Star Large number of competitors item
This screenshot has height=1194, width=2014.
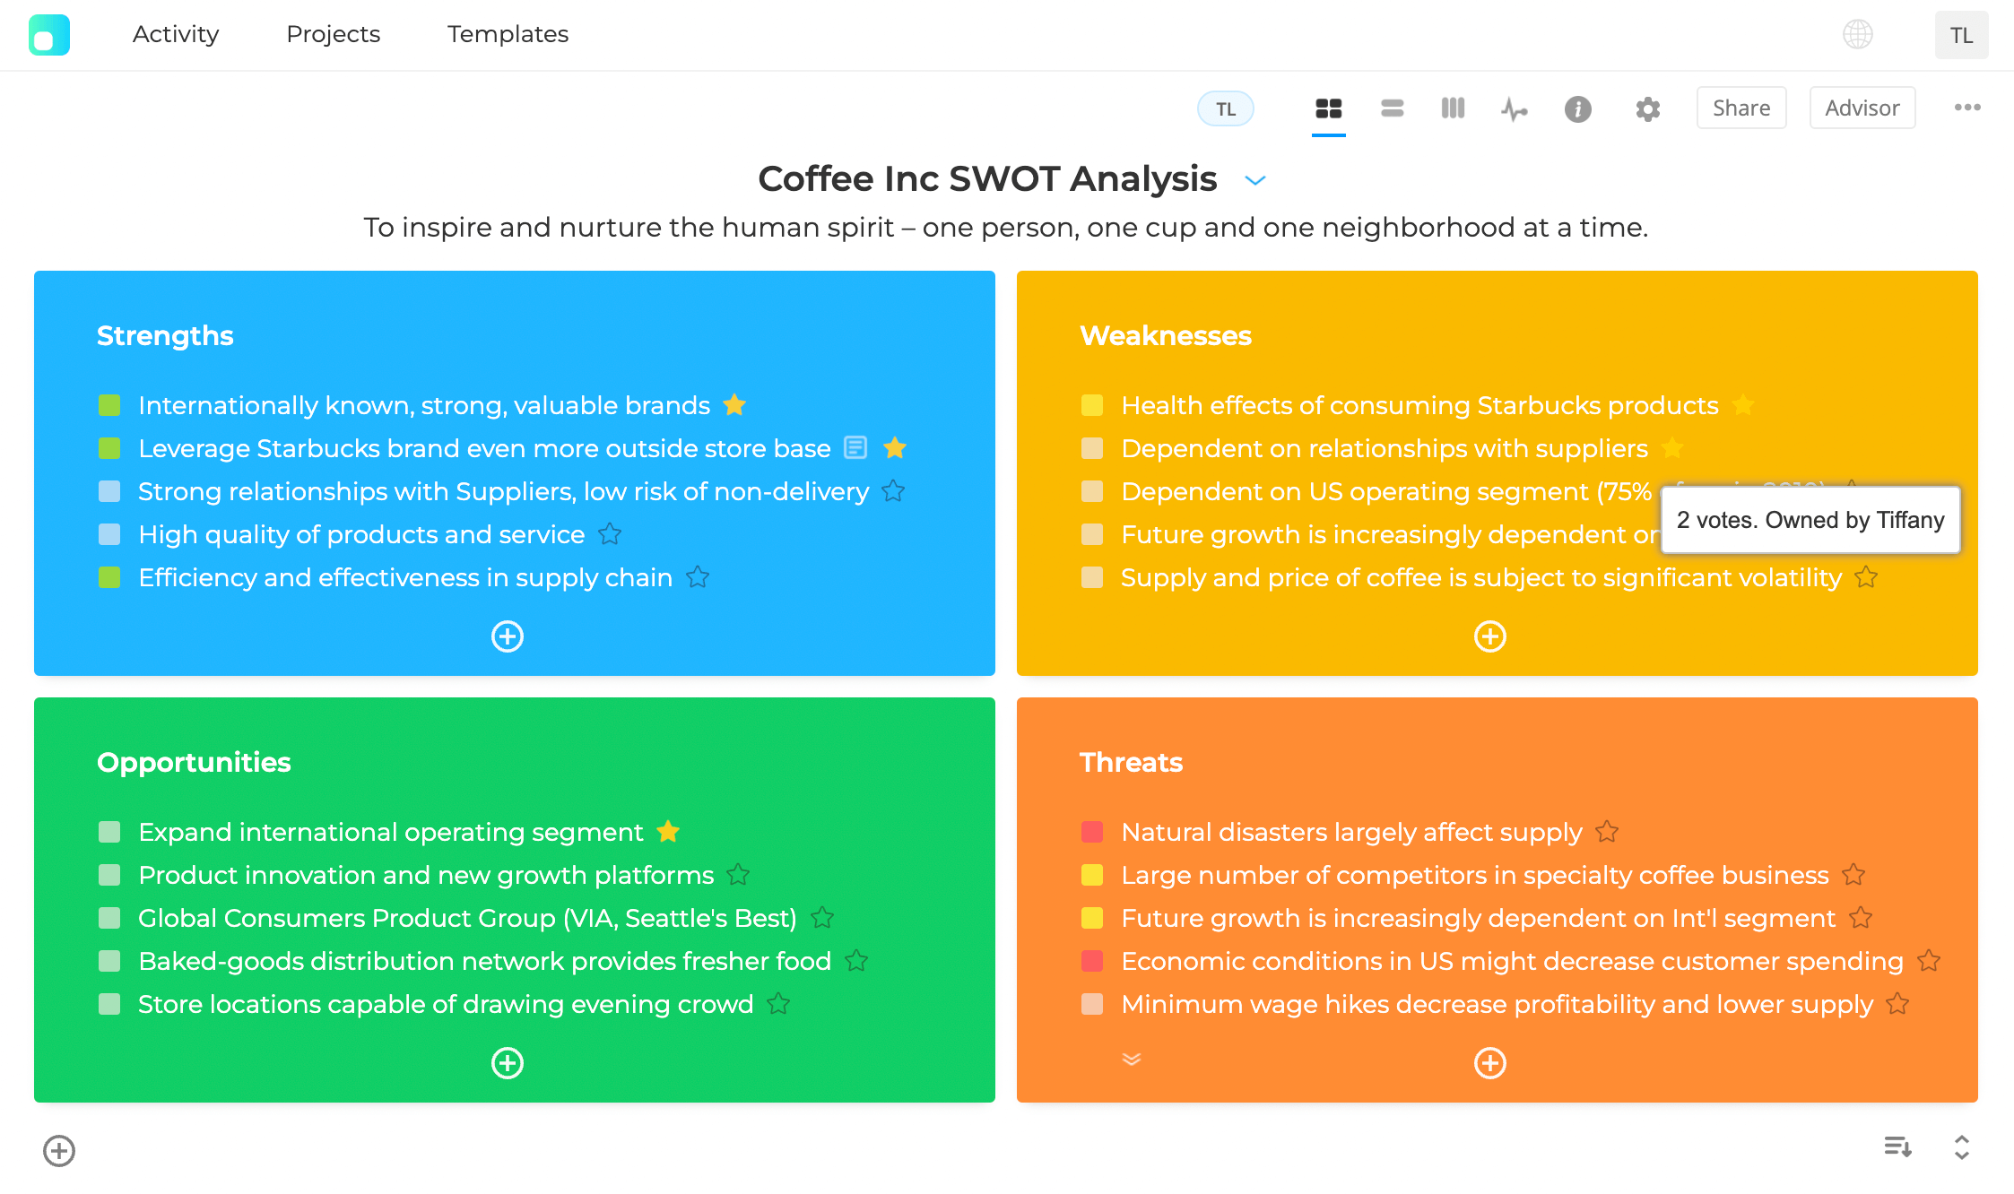[1853, 875]
